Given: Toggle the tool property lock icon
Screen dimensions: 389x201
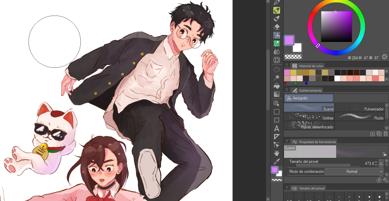Looking at the screenshot, I should coord(384,154).
